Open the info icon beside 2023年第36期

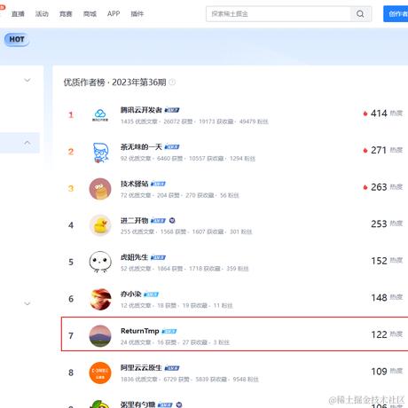coord(172,82)
